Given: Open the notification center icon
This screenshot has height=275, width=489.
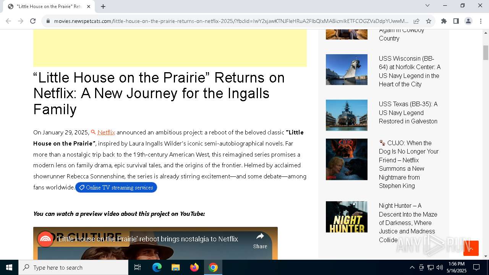Looking at the screenshot, I should (x=476, y=267).
